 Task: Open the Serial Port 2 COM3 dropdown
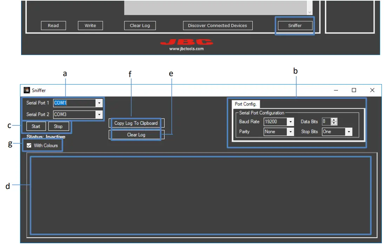pyautogui.click(x=99, y=114)
